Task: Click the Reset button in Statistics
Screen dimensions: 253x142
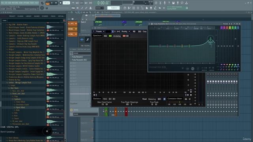Action: point(144,99)
